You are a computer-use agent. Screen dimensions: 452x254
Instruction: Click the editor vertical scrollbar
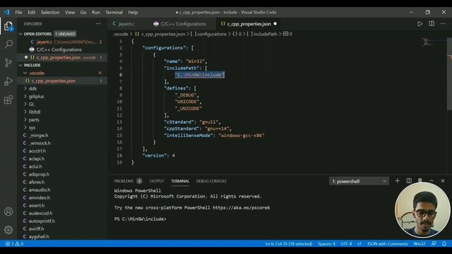(x=449, y=73)
